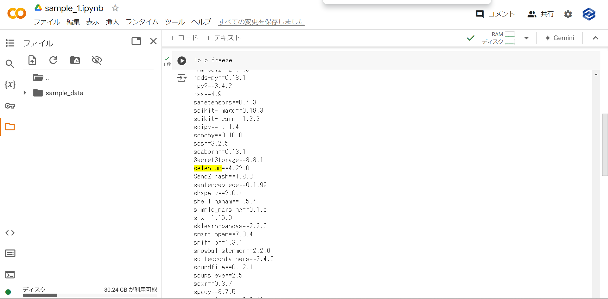This screenshot has width=608, height=299.
Task: Open the variables inspector {x}
Action: 10,84
